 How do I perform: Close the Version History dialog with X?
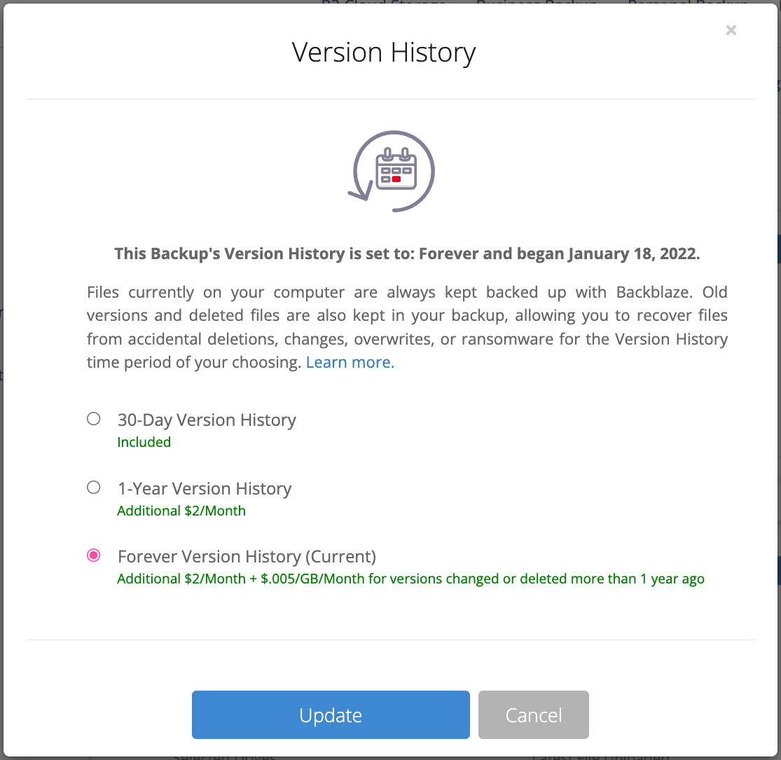click(x=731, y=30)
